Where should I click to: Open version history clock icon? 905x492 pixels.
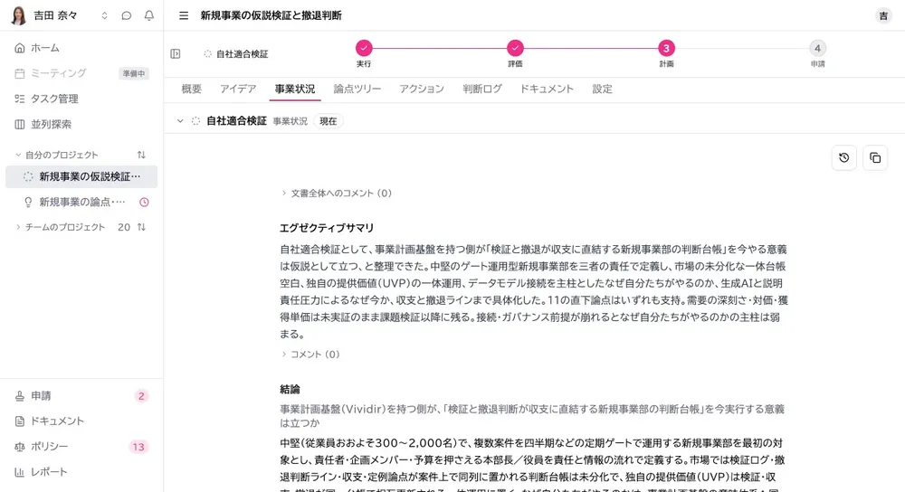click(843, 157)
